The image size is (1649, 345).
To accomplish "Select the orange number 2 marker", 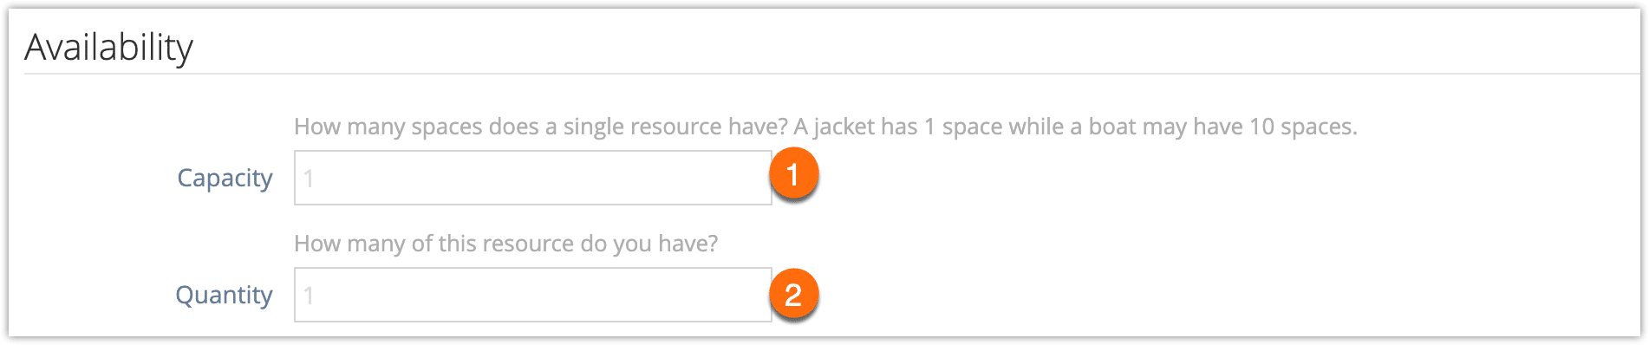I will click(x=793, y=295).
